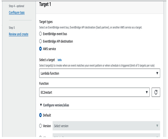This screenshot has height=139, width=168.
Task: Click the partially visible Alias dropdown
Action: (106, 135)
